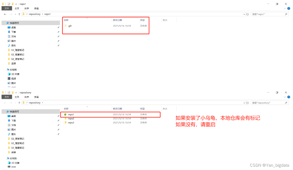This screenshot has width=293, height=170.
Task: Open 文件 menu in repository window
Action: click(7, 97)
